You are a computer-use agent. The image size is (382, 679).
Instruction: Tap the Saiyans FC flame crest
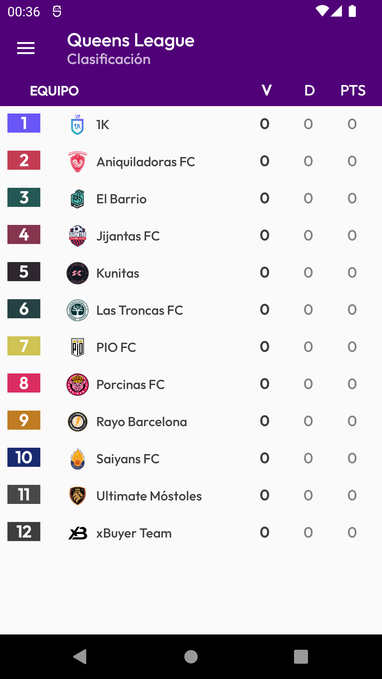pos(77,459)
